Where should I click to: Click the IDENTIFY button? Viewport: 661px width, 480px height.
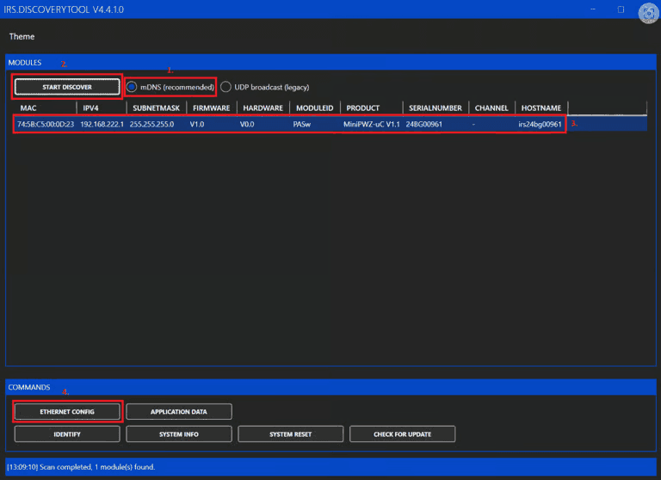tap(67, 434)
